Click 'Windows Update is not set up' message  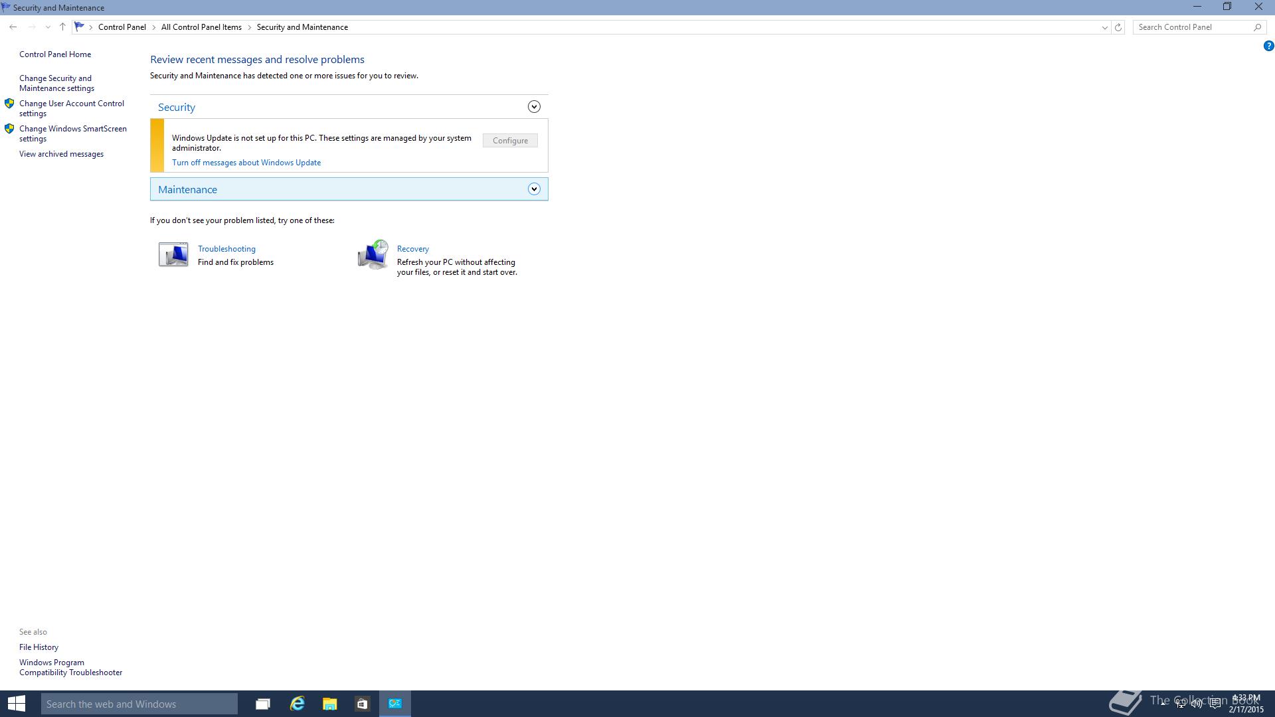click(321, 143)
